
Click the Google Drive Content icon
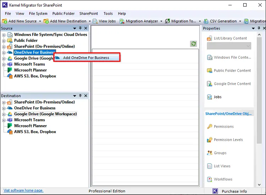210,84
